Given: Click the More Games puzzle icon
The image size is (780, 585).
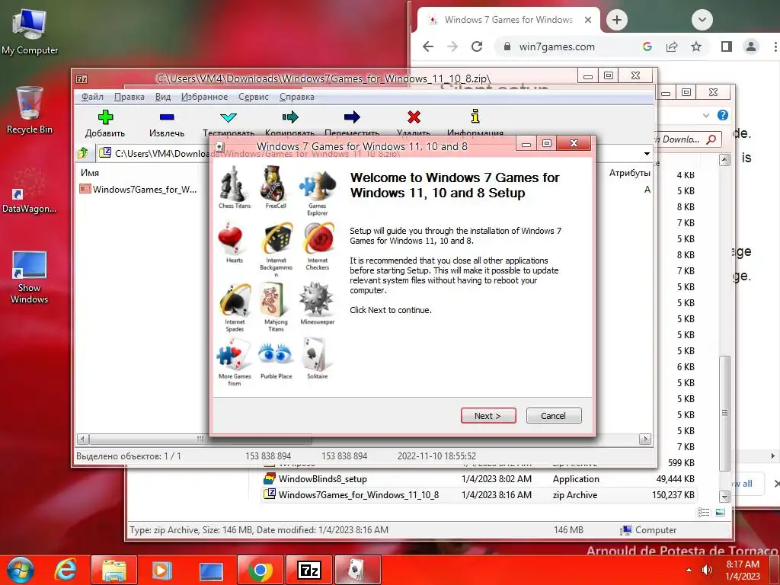Looking at the screenshot, I should [234, 354].
